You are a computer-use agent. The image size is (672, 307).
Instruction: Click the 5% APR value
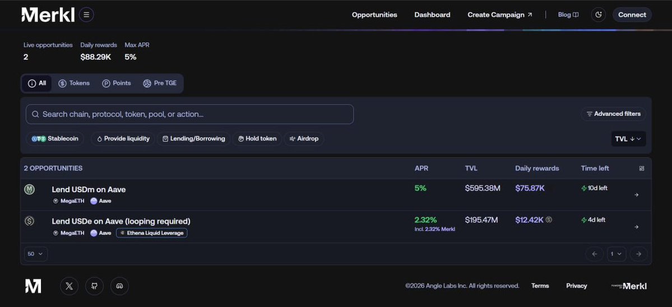point(420,188)
